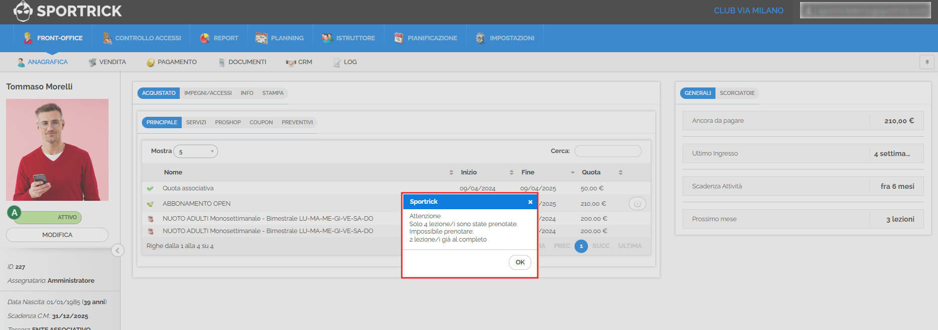Open the Mostra rows-per-page dropdown
The width and height of the screenshot is (938, 330).
[x=196, y=152]
